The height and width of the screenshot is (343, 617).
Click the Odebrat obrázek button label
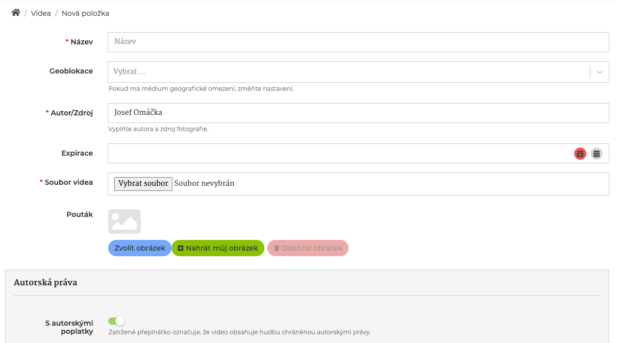(312, 248)
